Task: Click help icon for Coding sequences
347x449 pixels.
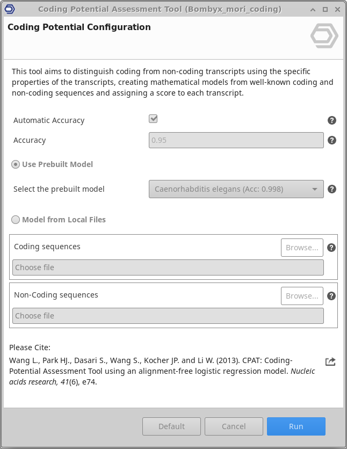Action: [331, 248]
